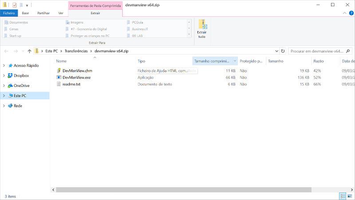Choose BusinessIT as extraction destination
Viewport: 355px width, 200px height.
(x=138, y=29)
